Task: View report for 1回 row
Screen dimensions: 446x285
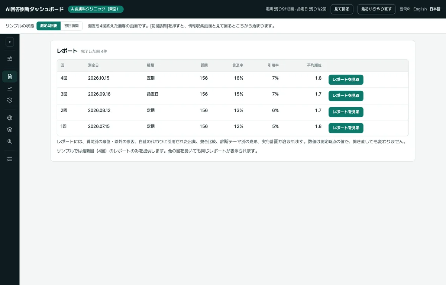Action: pyautogui.click(x=346, y=128)
